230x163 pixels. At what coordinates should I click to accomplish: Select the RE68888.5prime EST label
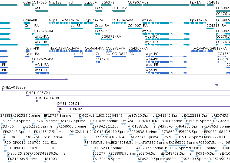tap(122, 154)
